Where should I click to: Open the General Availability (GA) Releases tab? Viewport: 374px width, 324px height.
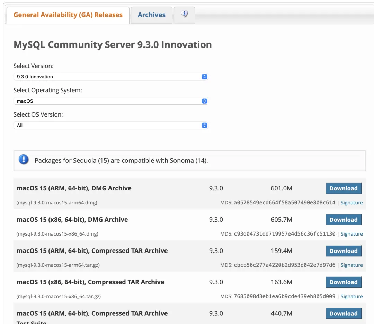(x=68, y=15)
